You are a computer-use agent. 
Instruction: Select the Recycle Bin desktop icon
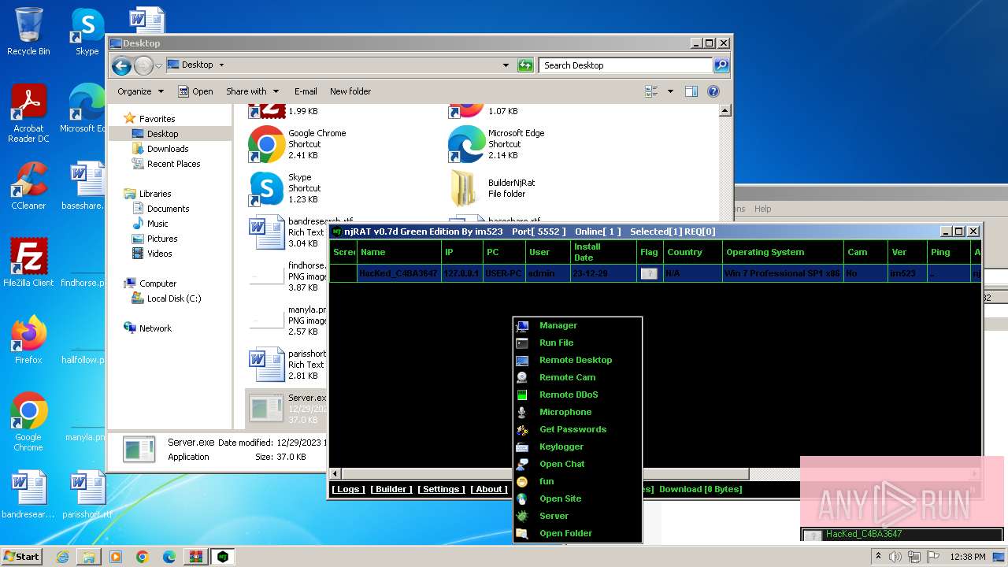[28, 31]
